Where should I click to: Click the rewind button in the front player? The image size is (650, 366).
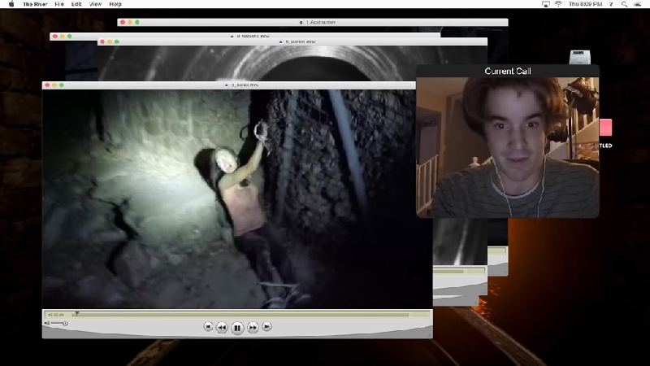pyautogui.click(x=222, y=328)
